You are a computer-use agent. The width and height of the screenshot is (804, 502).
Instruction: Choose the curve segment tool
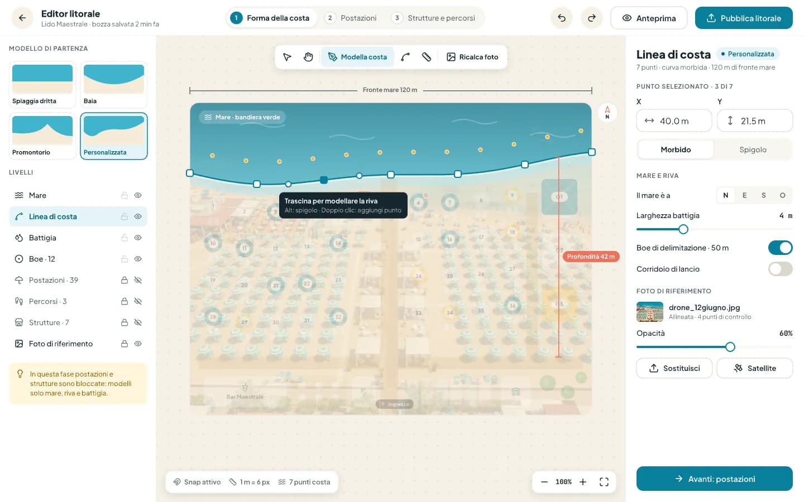405,57
